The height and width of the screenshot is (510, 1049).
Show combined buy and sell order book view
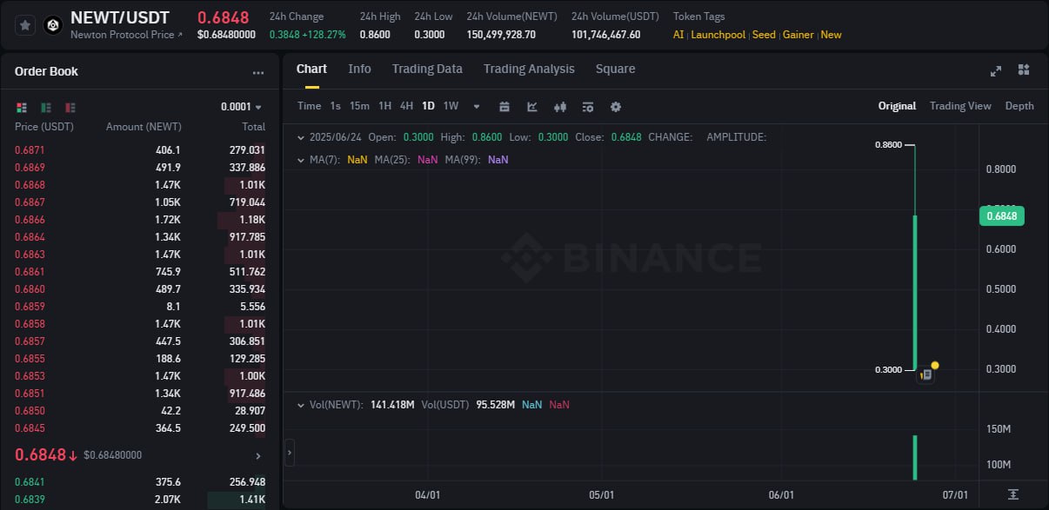click(x=22, y=107)
